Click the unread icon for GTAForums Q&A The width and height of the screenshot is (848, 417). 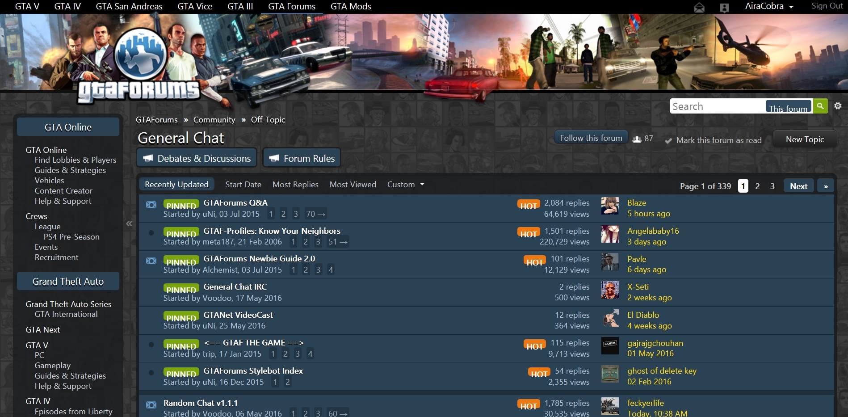[151, 205]
